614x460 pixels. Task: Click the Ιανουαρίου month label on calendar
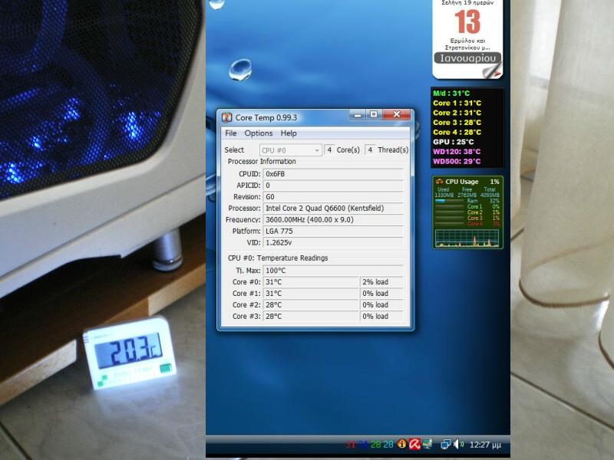coord(467,58)
